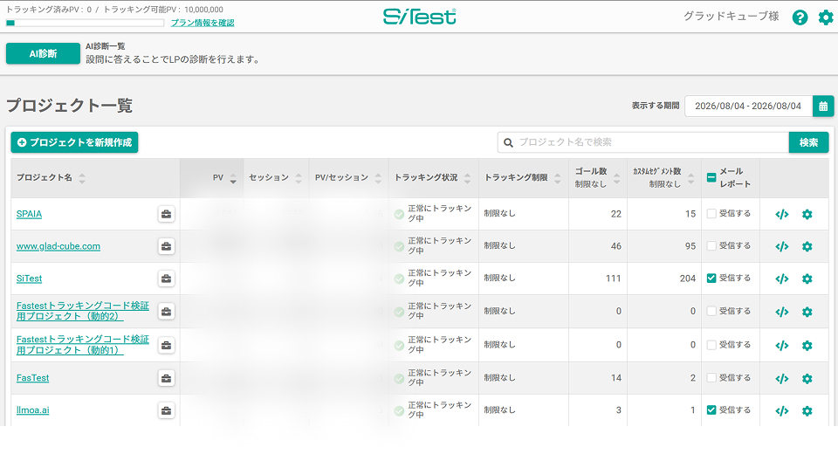Sort by PV/セッション column arrows
Screen dimensions: 838x461
[378, 178]
